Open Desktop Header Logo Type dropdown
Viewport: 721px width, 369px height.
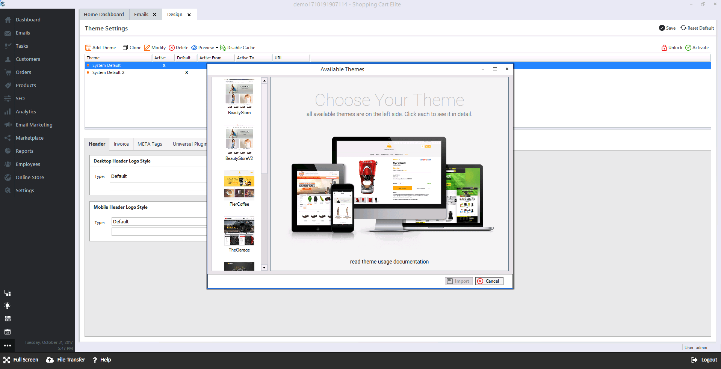(x=158, y=176)
